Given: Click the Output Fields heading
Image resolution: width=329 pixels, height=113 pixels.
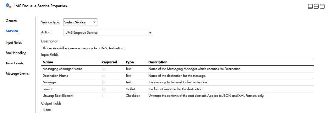Looking at the screenshot, I should coord(51,103).
